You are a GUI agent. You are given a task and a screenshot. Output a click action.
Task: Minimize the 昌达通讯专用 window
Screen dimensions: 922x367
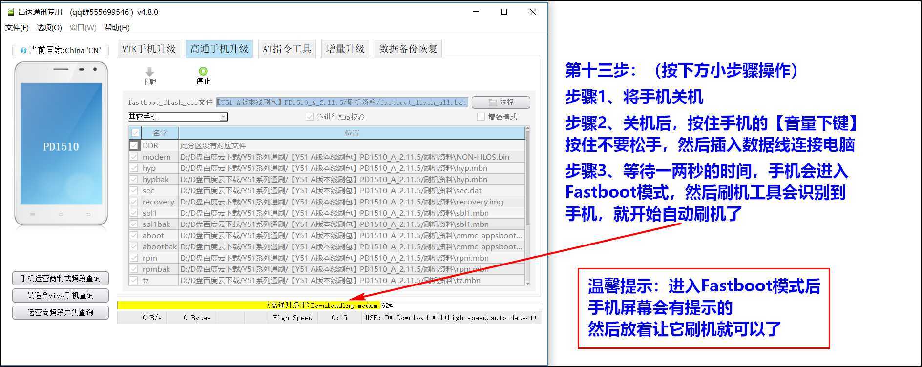point(475,12)
